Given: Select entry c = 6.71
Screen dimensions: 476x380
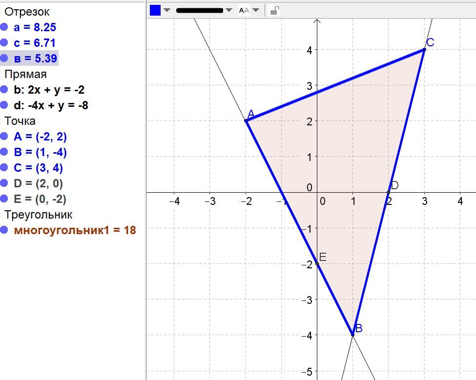Looking at the screenshot, I should pyautogui.click(x=35, y=43).
